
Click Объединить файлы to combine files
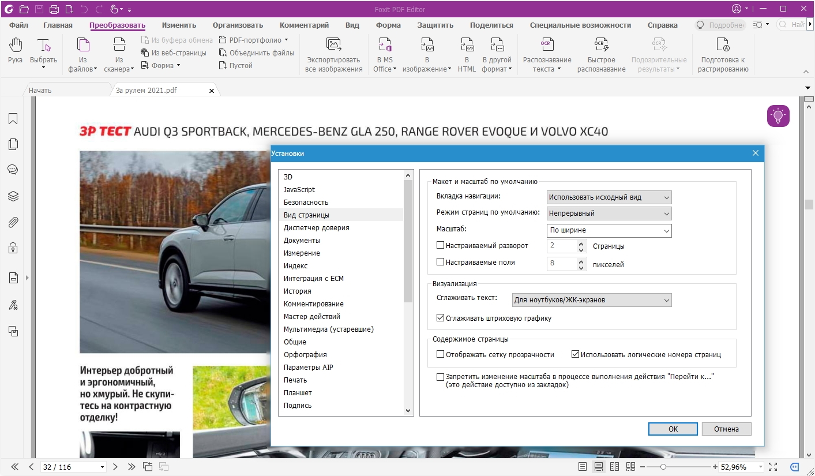257,53
